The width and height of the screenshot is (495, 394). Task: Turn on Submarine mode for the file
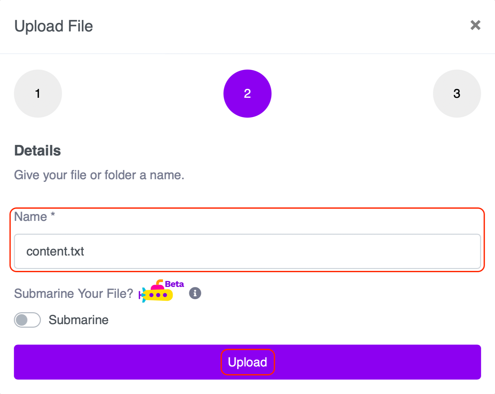pos(27,320)
